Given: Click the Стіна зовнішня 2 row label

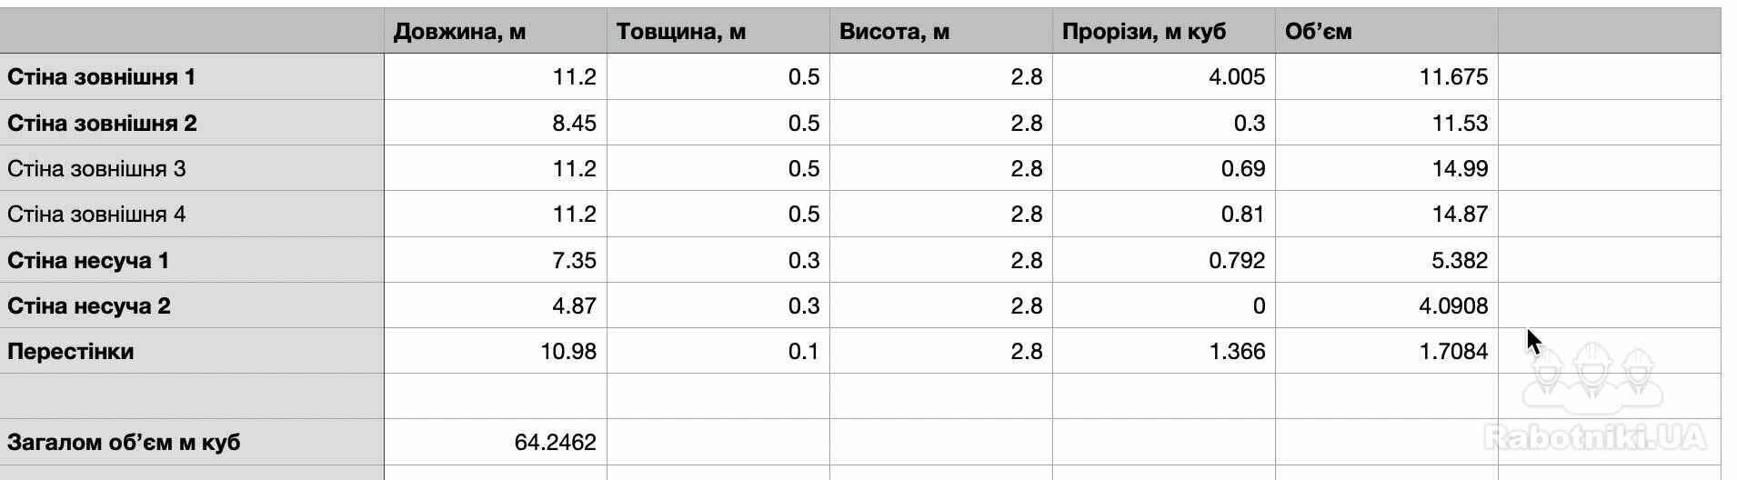Looking at the screenshot, I should click(x=192, y=123).
